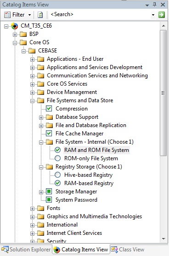Expand the International node
The height and width of the screenshot is (256, 169).
[x=32, y=225]
